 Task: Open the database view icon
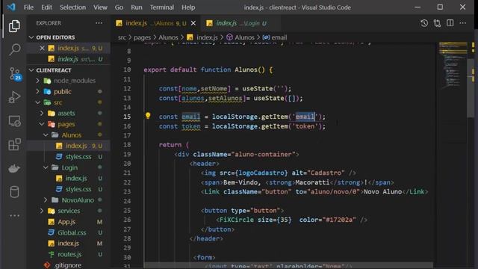click(14, 192)
